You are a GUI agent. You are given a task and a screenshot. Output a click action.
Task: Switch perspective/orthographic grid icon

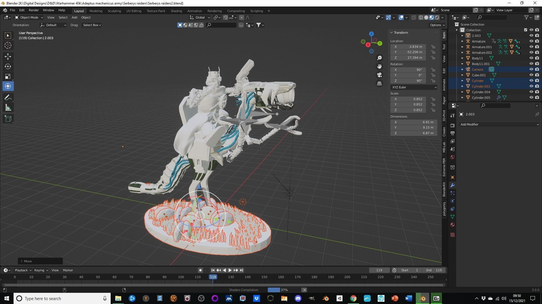coord(379,84)
